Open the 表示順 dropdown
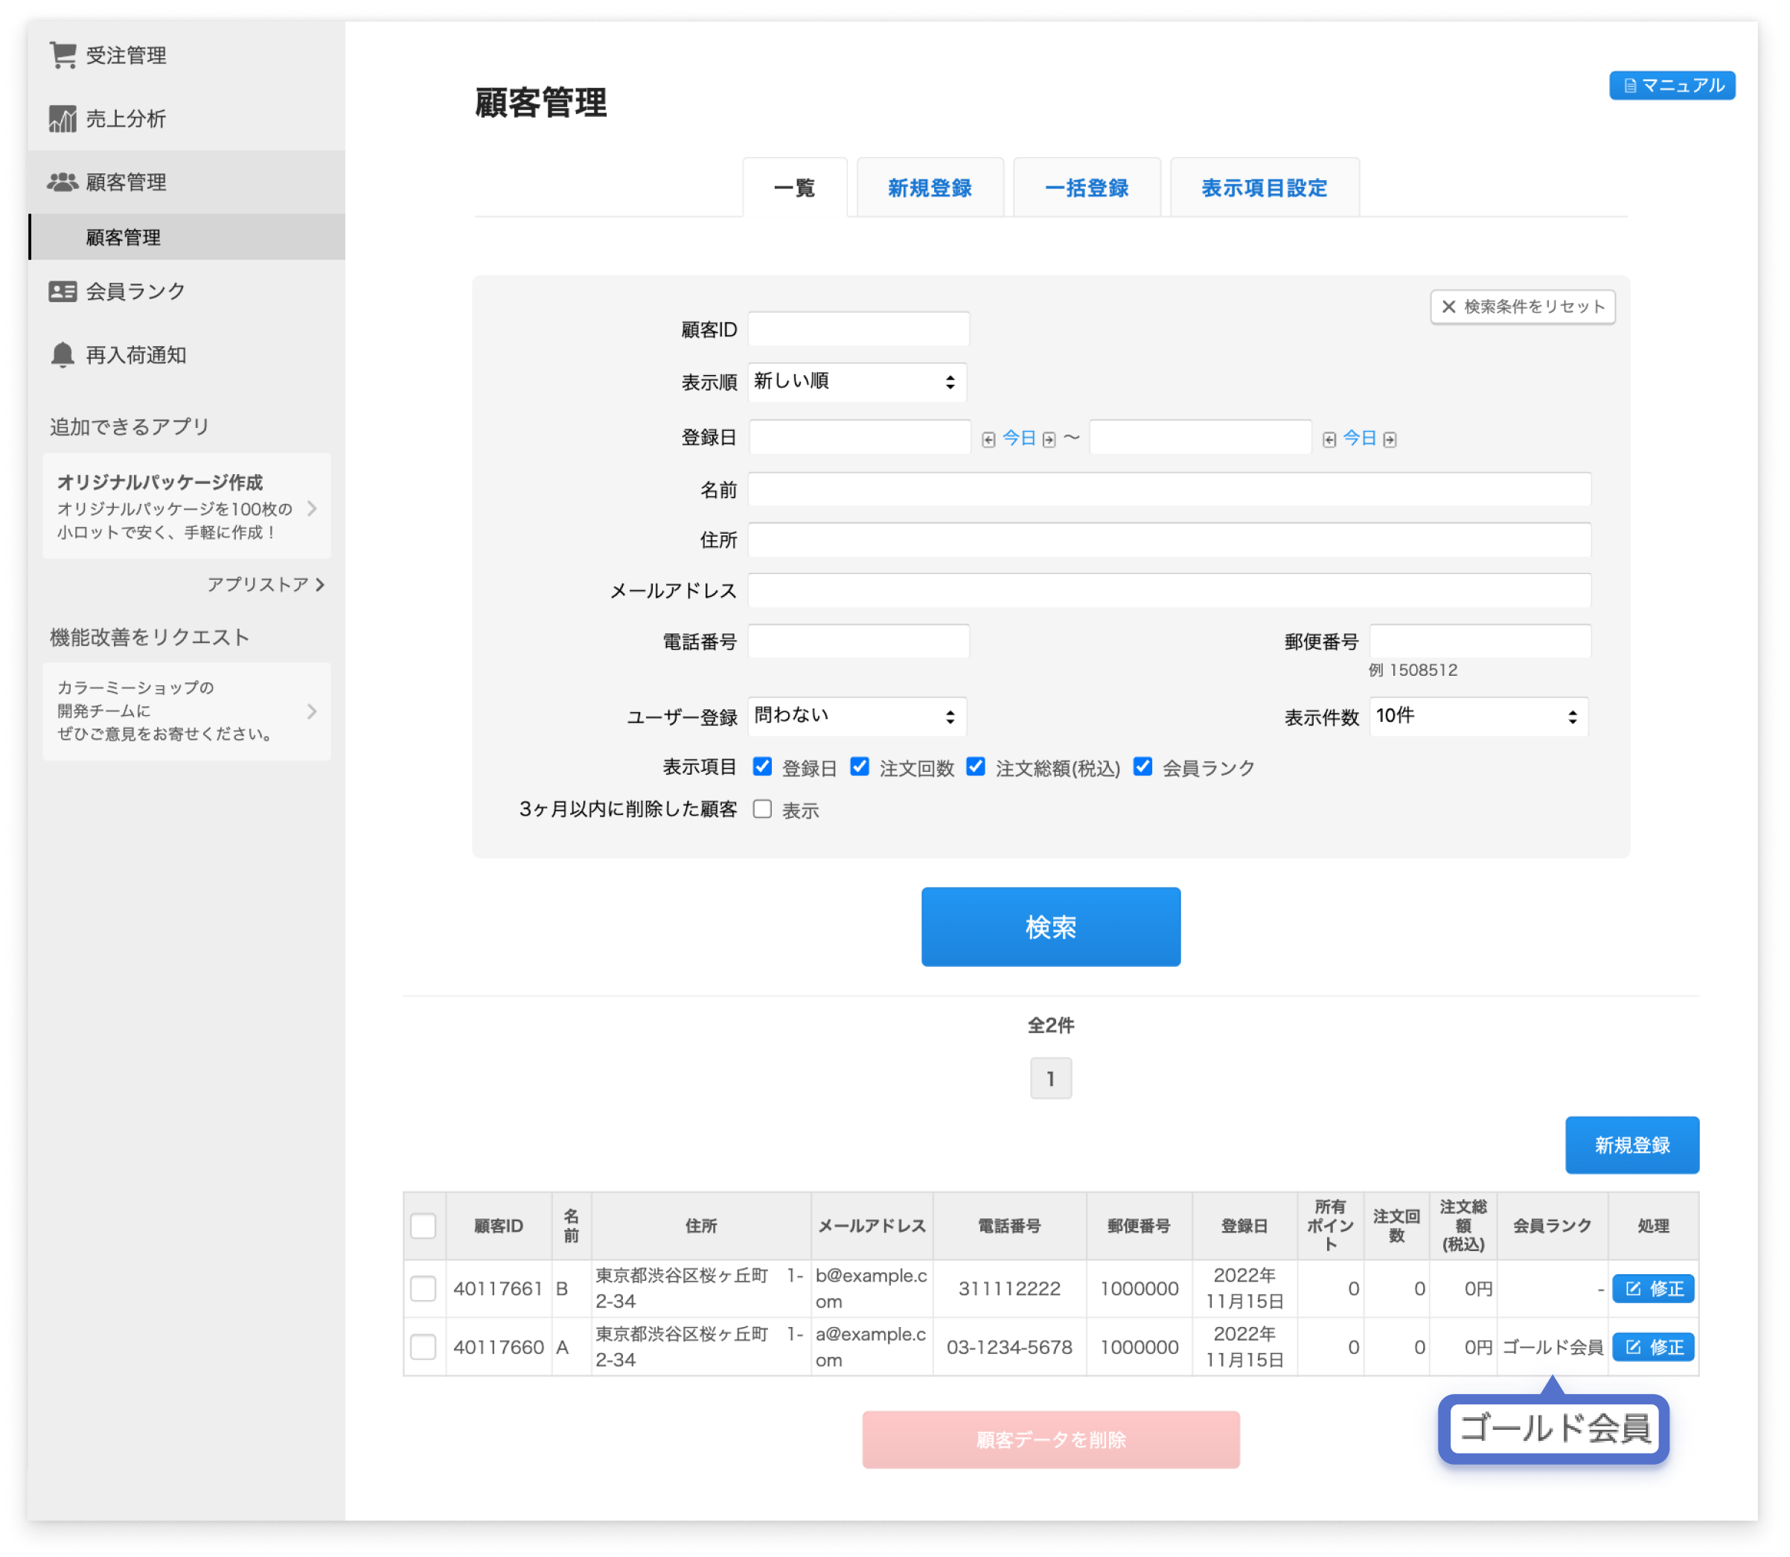Viewport: 1790px width, 1557px height. pyautogui.click(x=857, y=383)
